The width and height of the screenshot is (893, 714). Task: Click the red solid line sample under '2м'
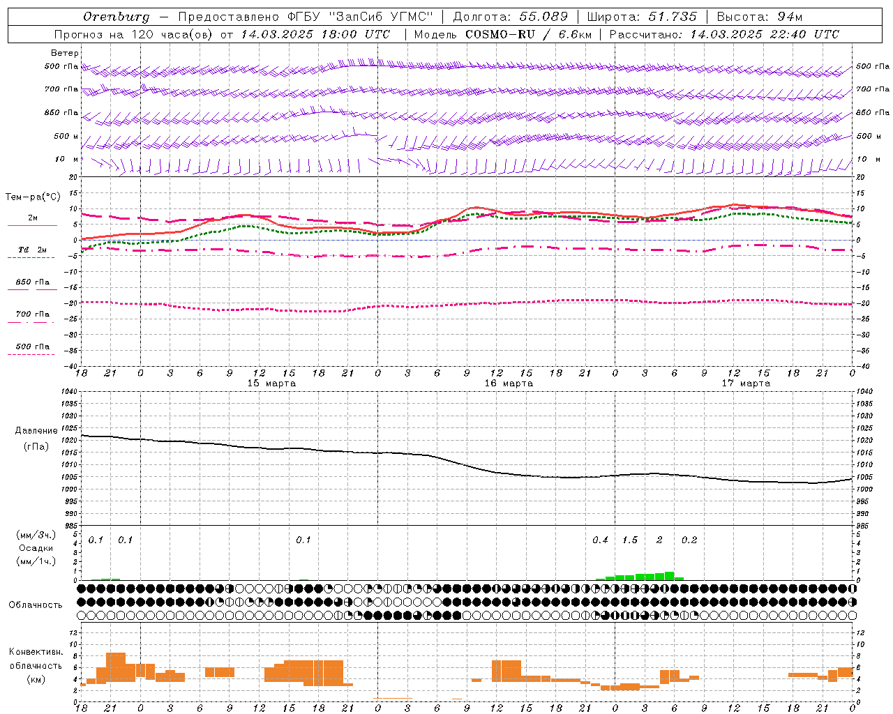32,225
